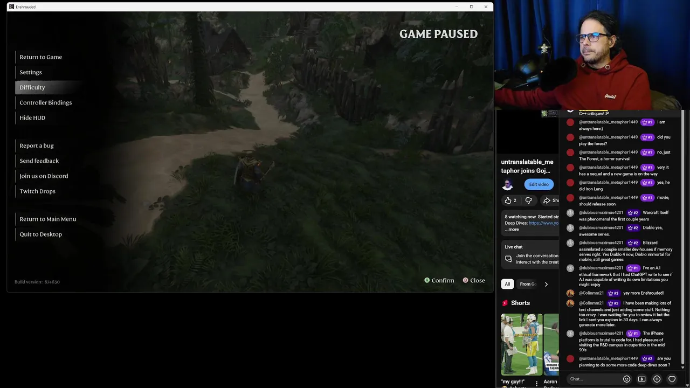Viewport: 690px width, 388px height.
Task: Select Return to Main Menu
Action: coord(48,219)
